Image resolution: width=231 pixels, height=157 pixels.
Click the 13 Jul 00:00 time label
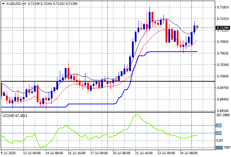point(32,153)
